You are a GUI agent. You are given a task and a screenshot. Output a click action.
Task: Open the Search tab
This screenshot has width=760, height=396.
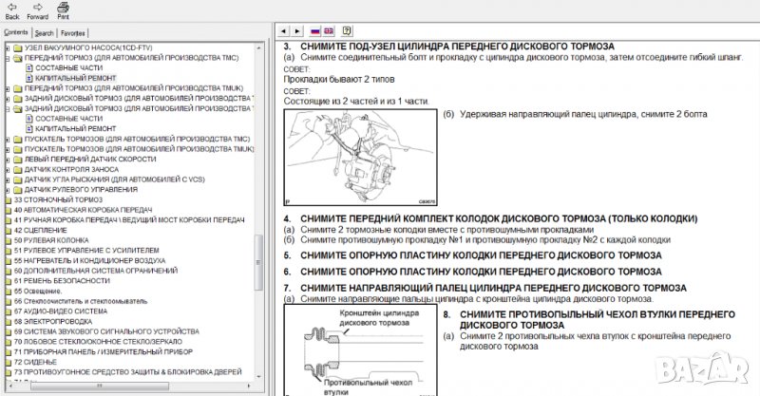45,32
